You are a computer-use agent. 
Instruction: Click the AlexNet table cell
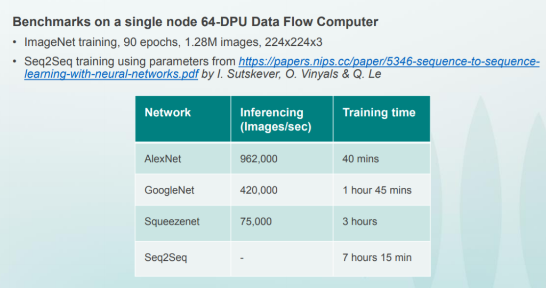pyautogui.click(x=183, y=158)
